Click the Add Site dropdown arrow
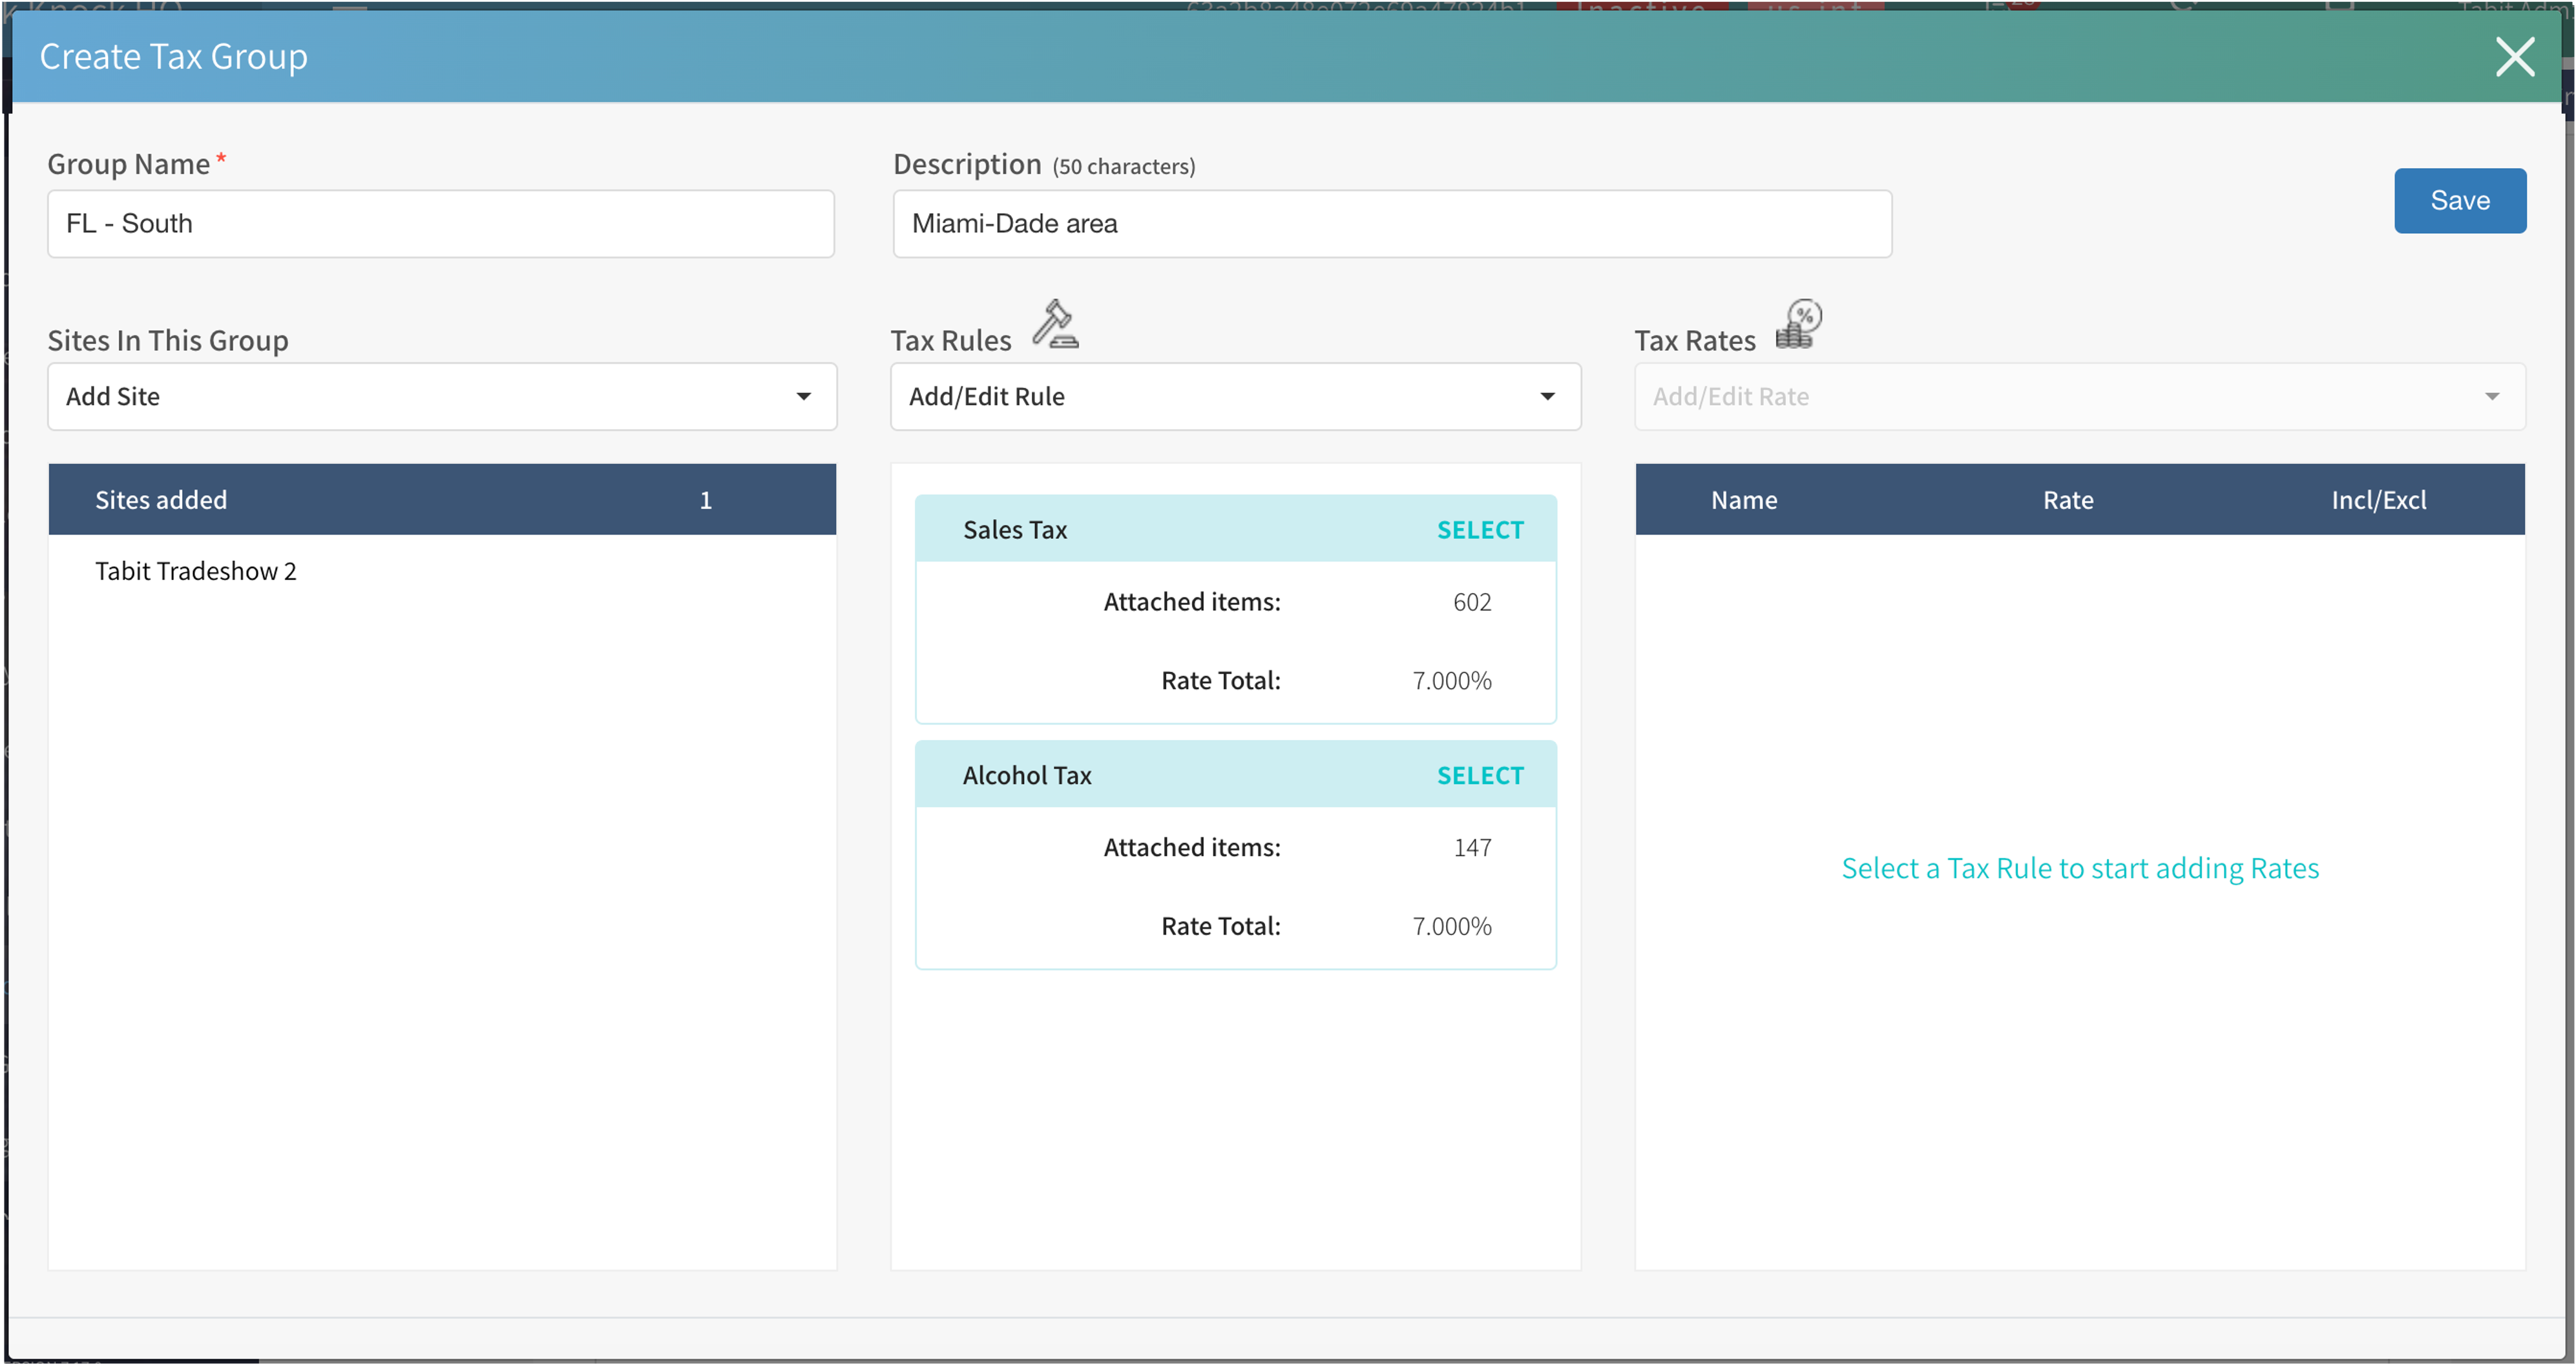Image resolution: width=2576 pixels, height=1365 pixels. 803,397
